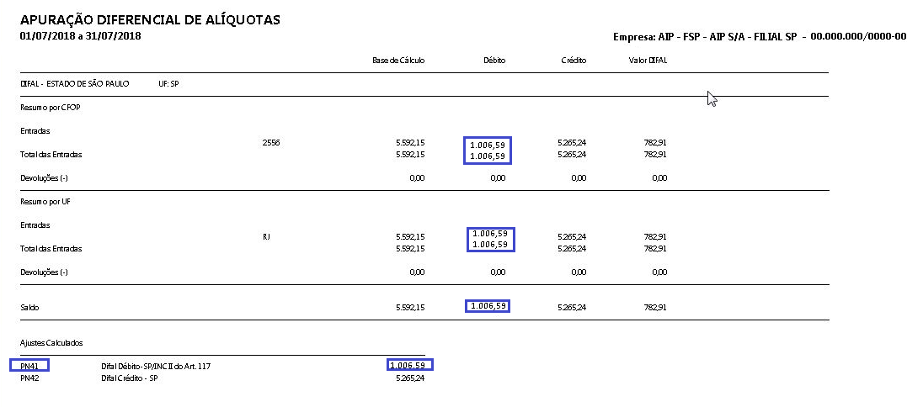Click the Saldo row label

29,308
